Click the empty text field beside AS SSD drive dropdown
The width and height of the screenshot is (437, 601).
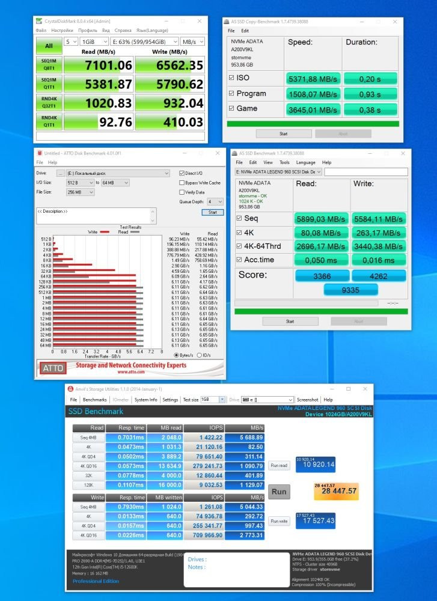coord(365,172)
